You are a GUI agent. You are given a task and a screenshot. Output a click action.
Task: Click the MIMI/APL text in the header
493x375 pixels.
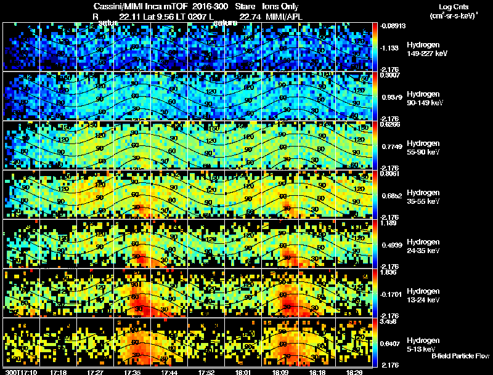(284, 17)
